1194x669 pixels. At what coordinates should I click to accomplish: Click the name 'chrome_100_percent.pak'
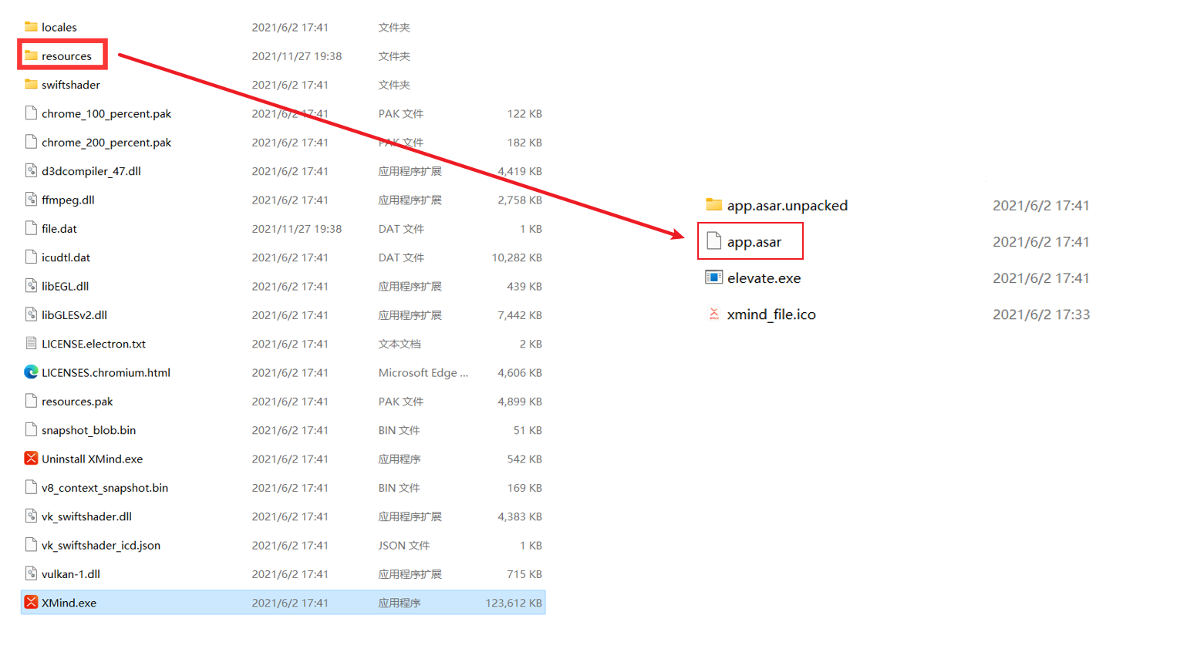(x=106, y=113)
